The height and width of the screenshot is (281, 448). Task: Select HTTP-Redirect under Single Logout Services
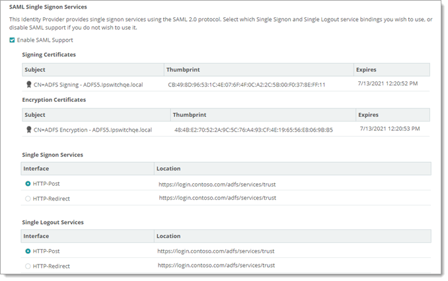[28, 266]
